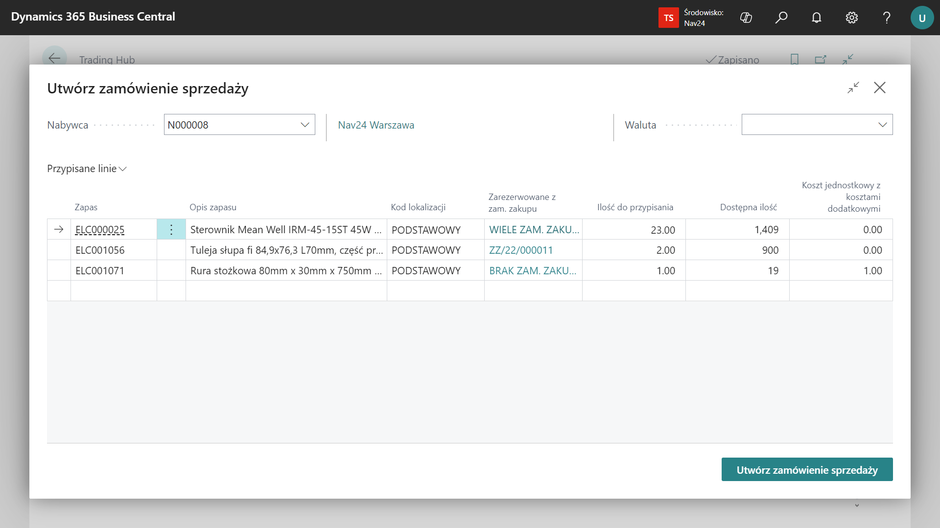940x528 pixels.
Task: Shrink the sales order dialog
Action: click(x=853, y=88)
